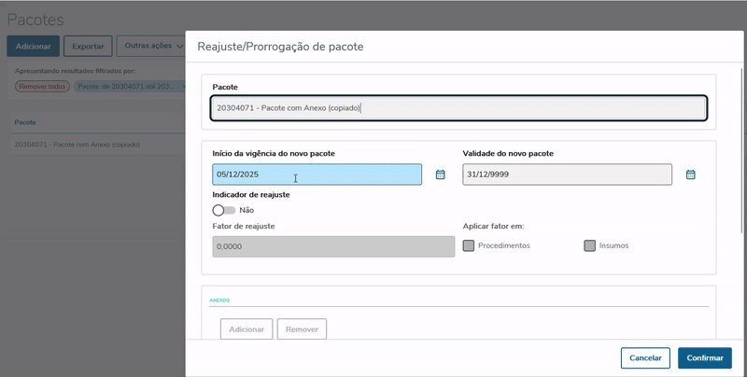747x377 pixels.
Task: Open calendar for Validade do novo pacote
Action: tap(691, 175)
